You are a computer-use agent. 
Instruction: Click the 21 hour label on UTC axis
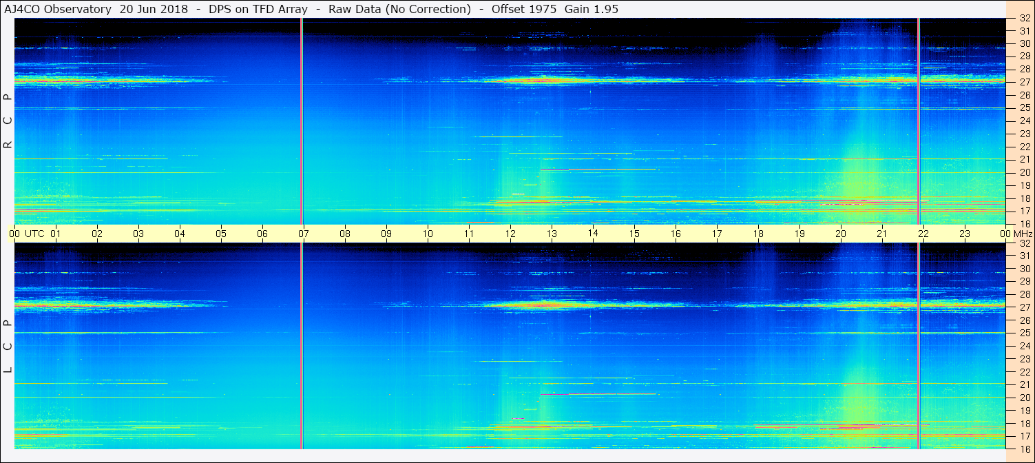click(x=882, y=234)
